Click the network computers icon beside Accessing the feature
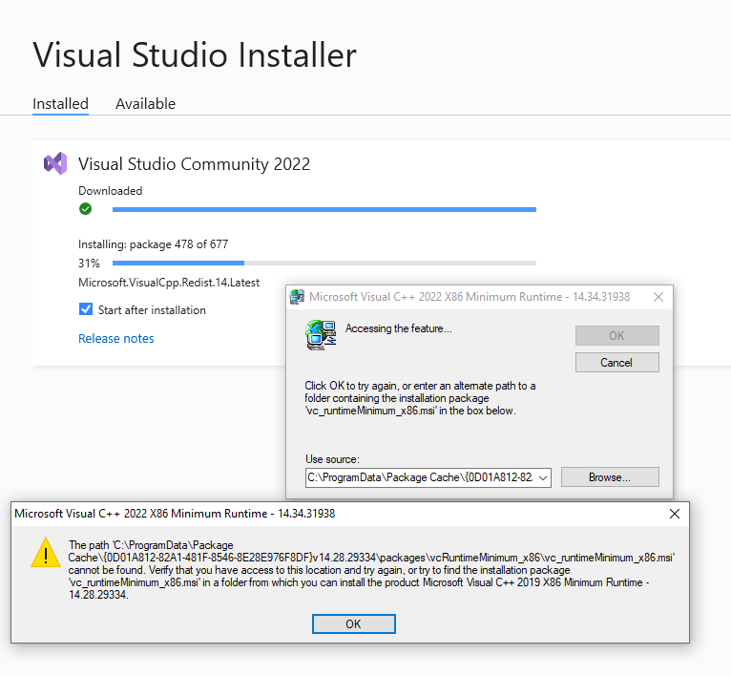The height and width of the screenshot is (676, 731). coord(321,335)
